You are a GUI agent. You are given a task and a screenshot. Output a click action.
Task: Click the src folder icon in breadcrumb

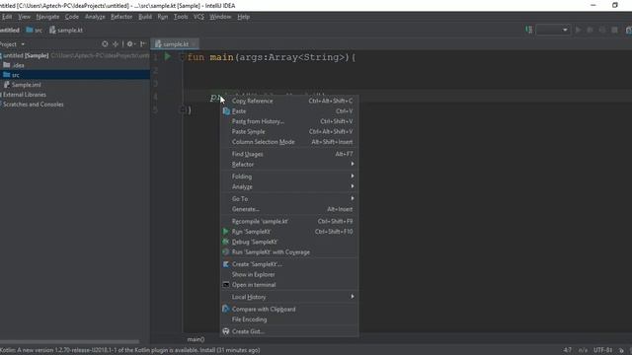(x=30, y=30)
